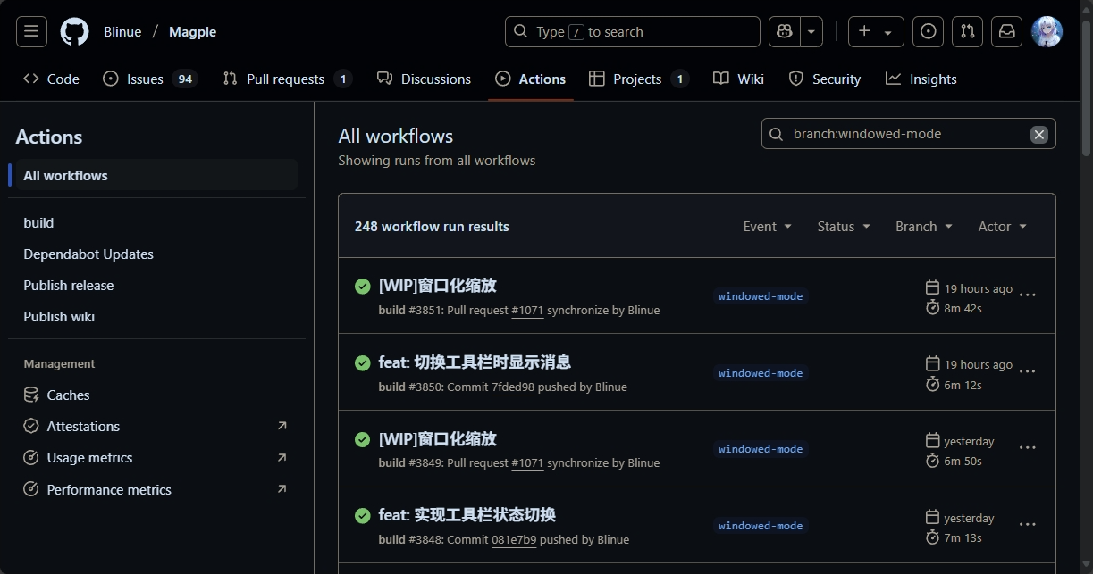Screen dimensions: 1093x574
Task: Select the Dependabot Updates workflow
Action: tap(88, 254)
